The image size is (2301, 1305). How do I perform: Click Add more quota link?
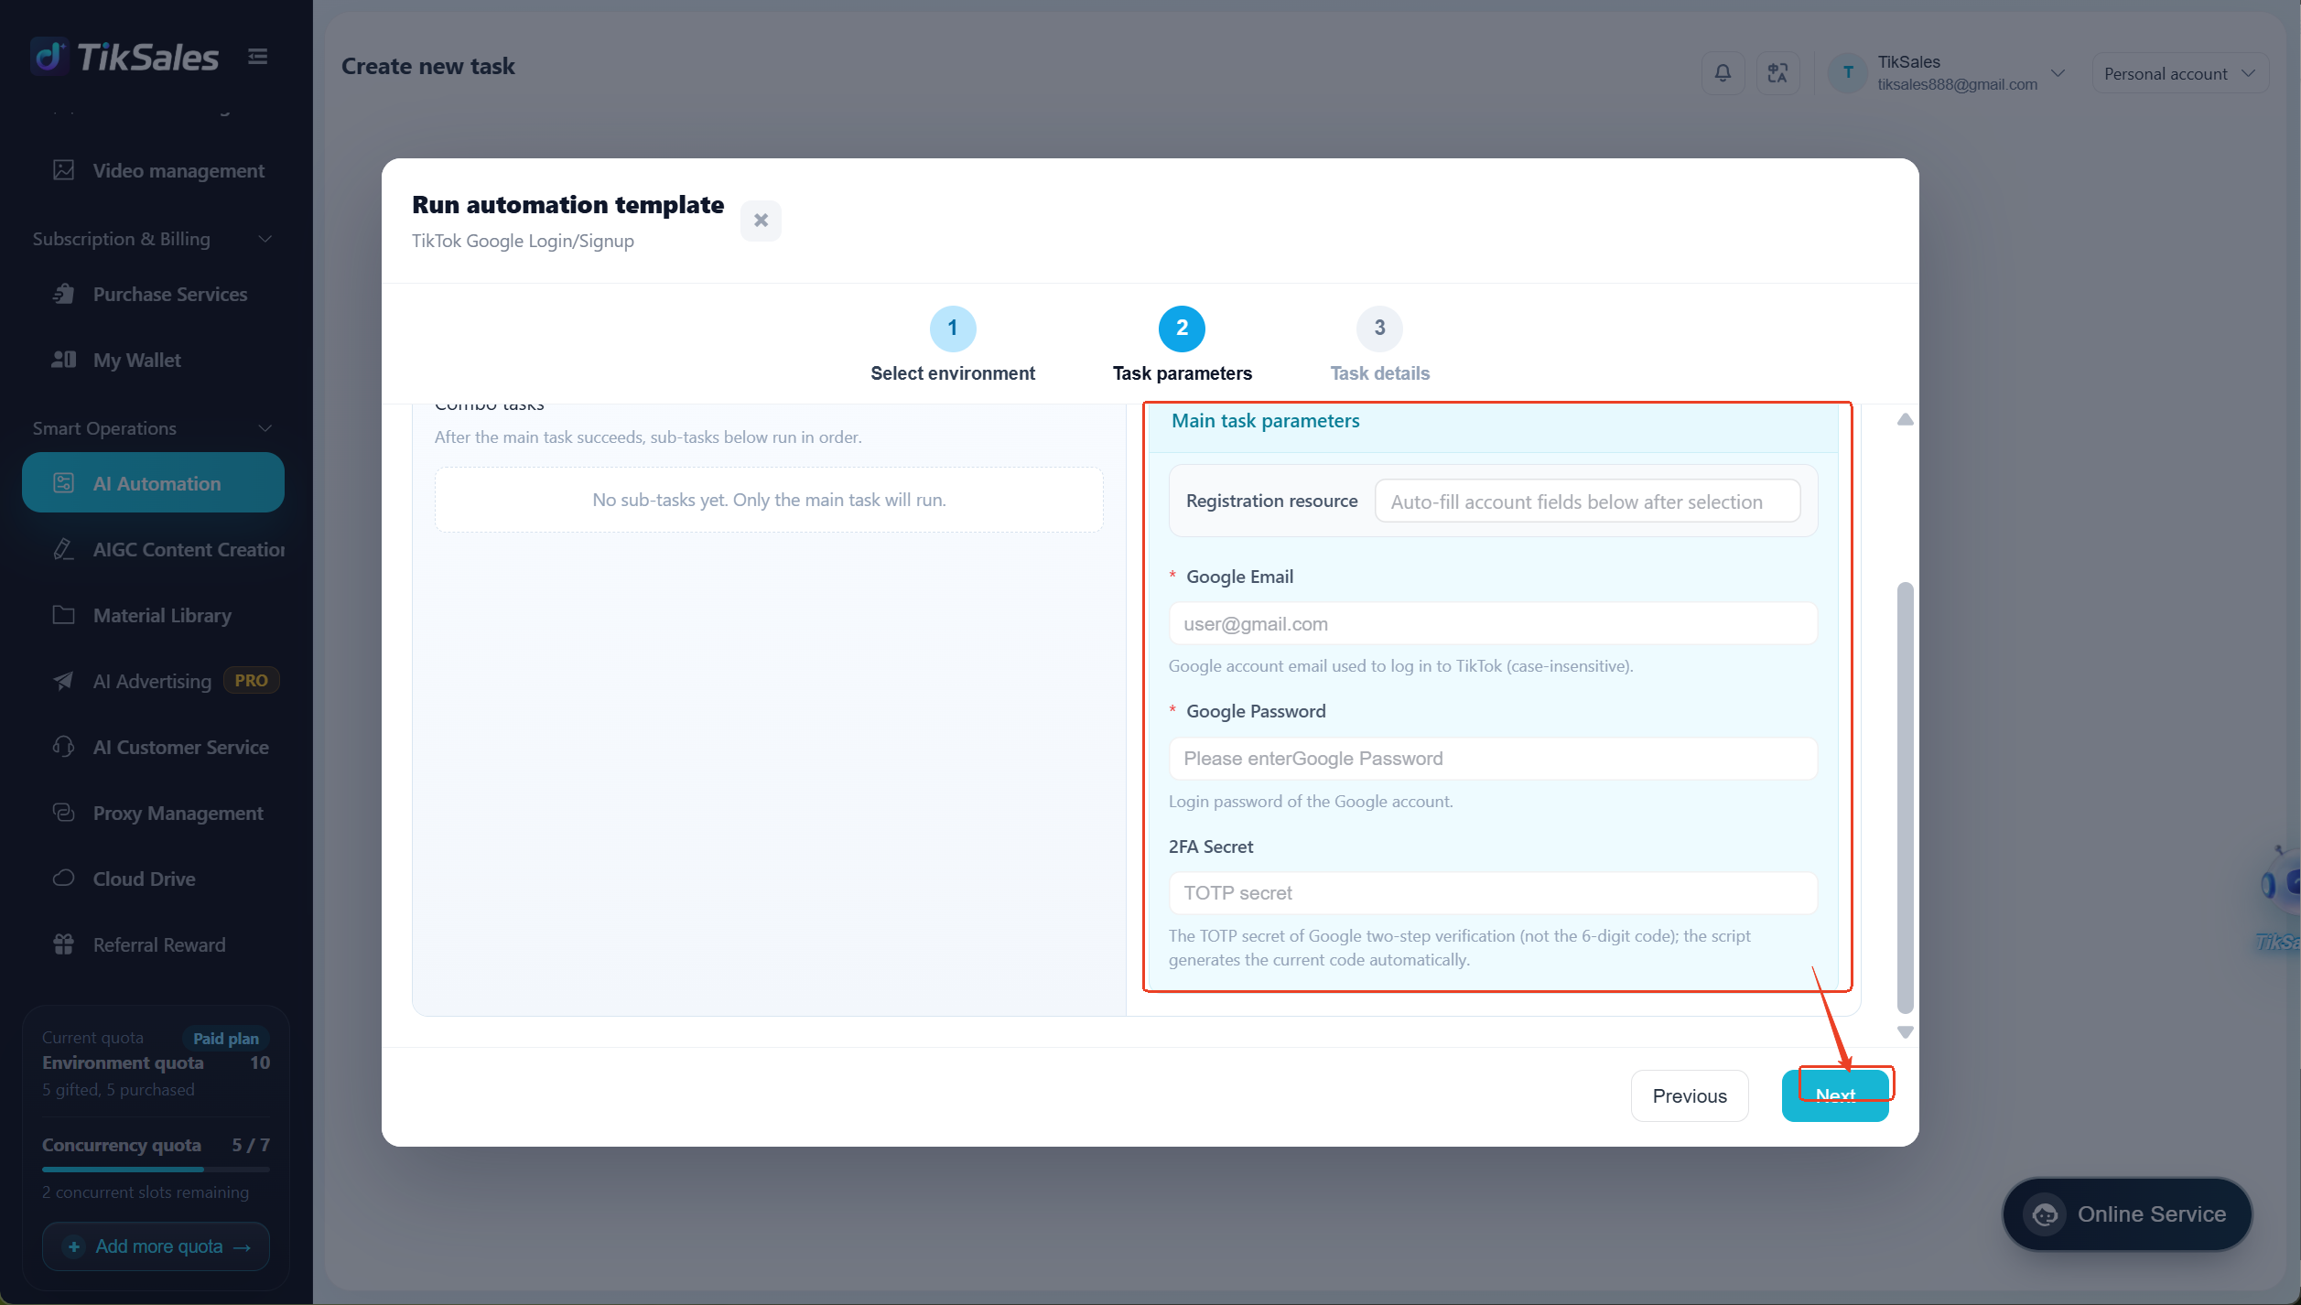point(156,1247)
